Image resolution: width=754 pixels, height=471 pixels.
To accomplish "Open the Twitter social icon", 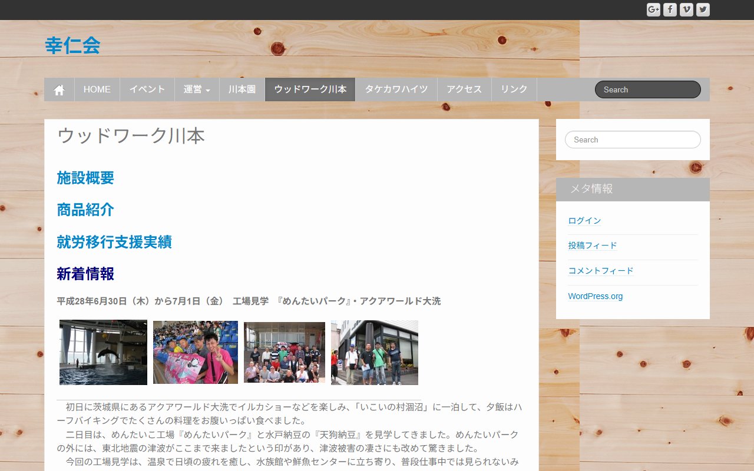I will 703,9.
